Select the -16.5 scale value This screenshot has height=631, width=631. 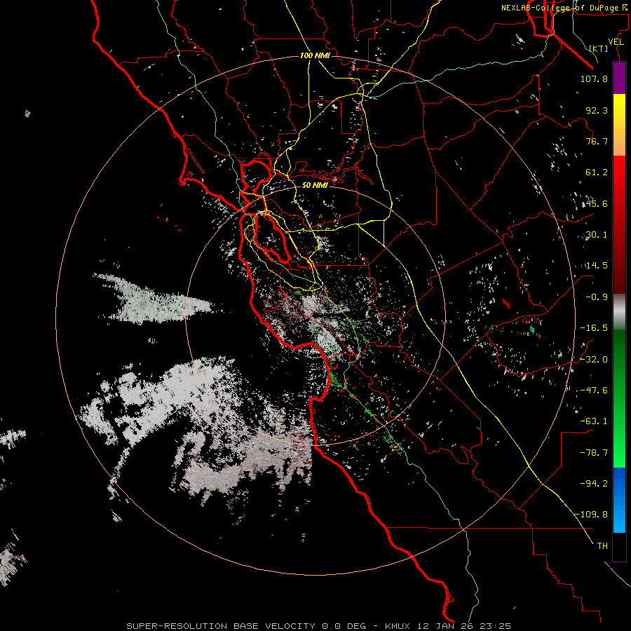click(x=594, y=328)
